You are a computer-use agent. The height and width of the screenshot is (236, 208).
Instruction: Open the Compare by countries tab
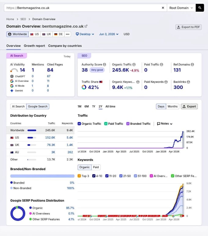[65, 46]
